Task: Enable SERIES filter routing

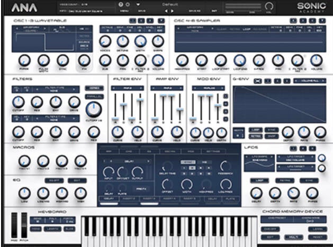Action: tap(94, 88)
